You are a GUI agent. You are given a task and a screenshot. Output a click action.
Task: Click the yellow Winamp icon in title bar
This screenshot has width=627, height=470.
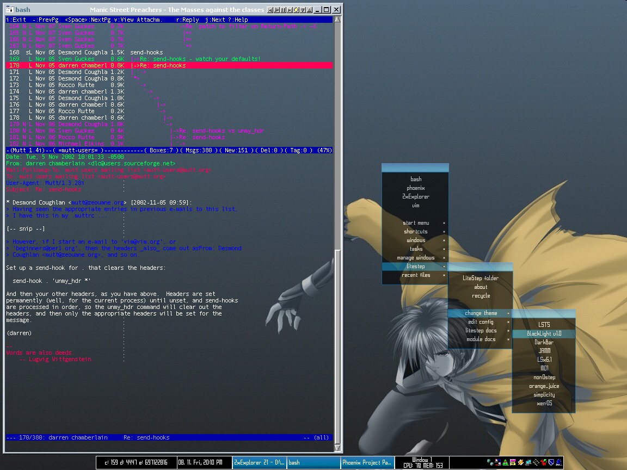pyautogui.click(x=296, y=10)
